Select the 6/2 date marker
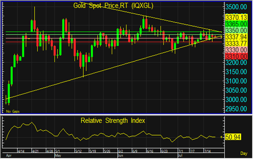The width and height of the screenshot is (253, 159). (x=121, y=151)
